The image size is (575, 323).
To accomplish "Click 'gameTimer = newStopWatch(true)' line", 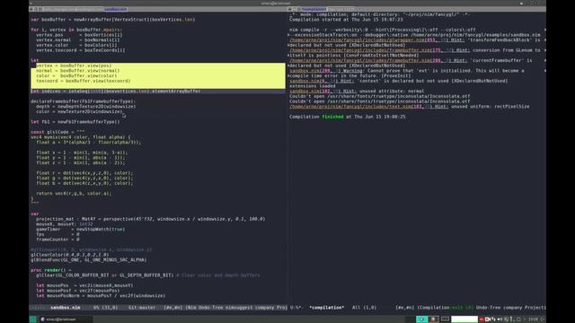I will click(80, 230).
